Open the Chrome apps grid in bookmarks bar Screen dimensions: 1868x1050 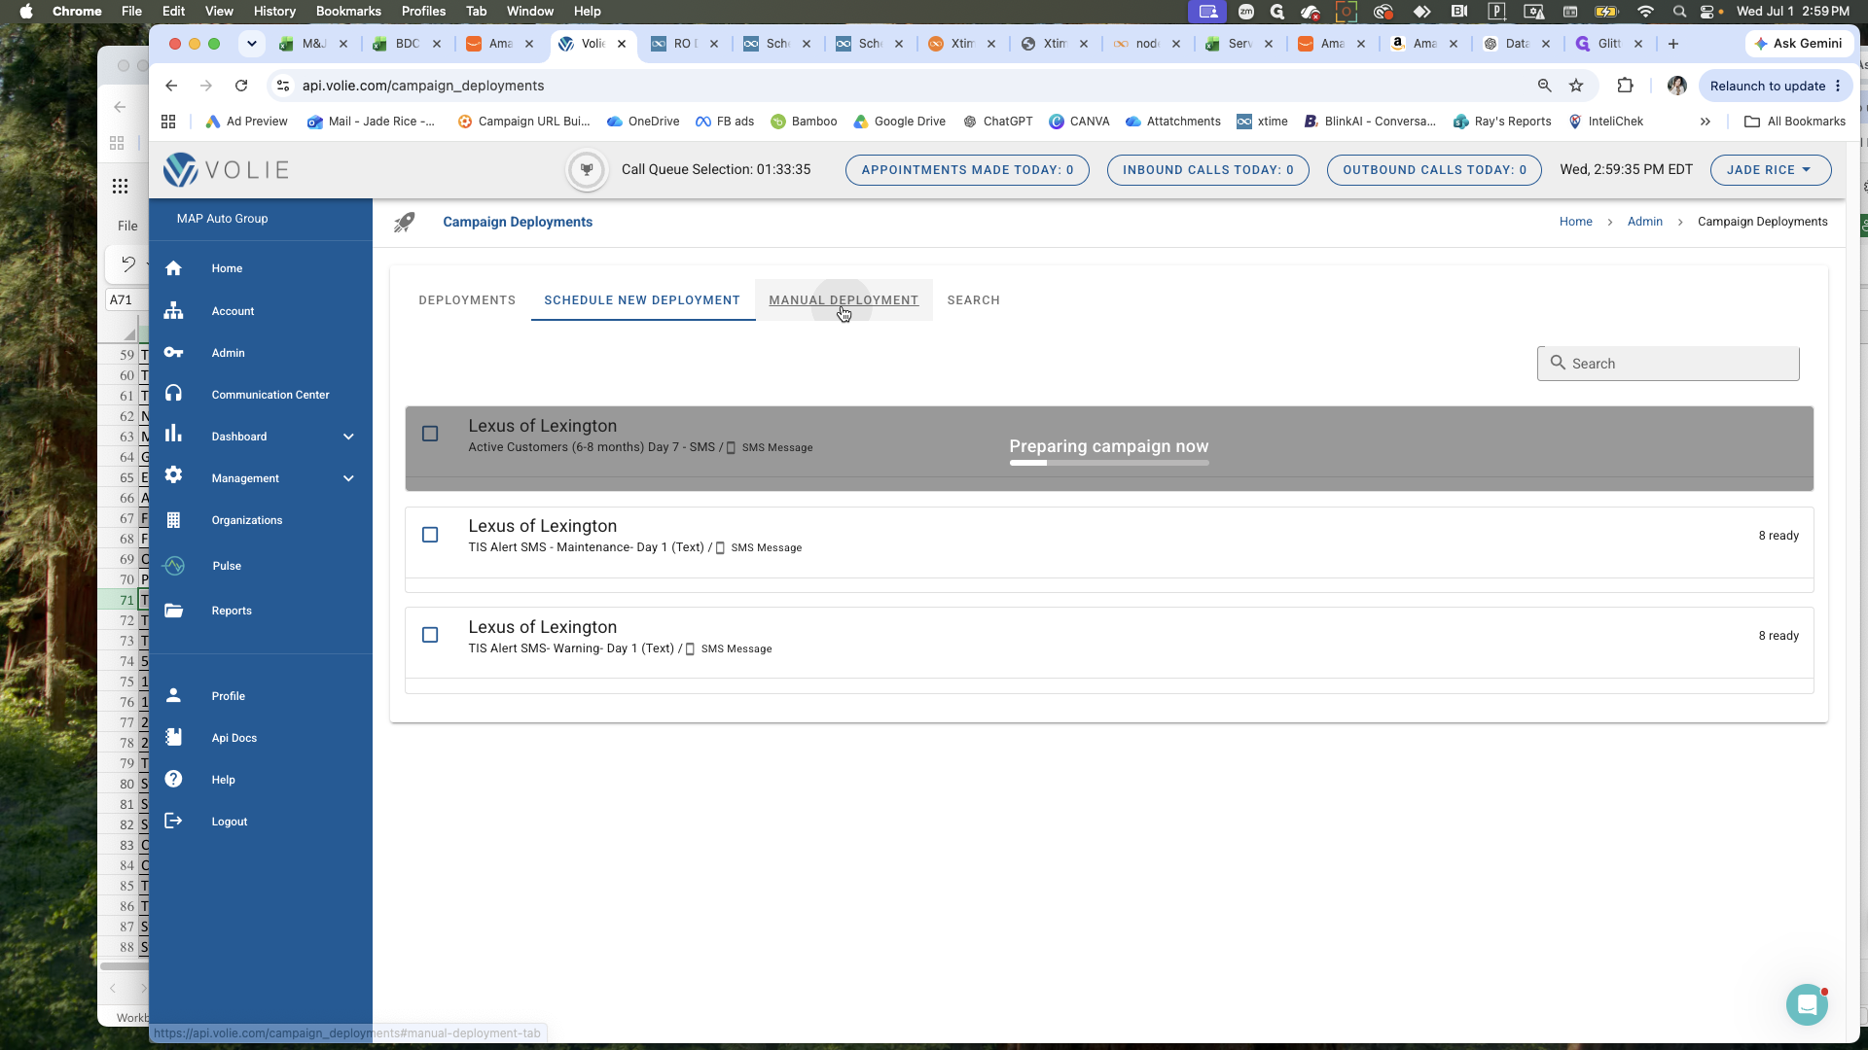pos(168,122)
